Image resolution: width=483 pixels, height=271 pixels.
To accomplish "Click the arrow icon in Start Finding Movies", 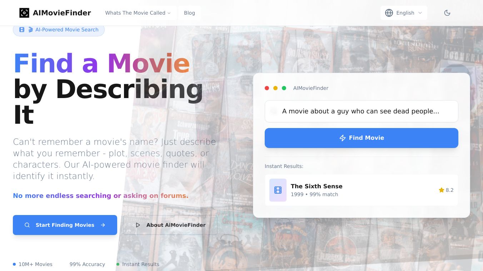I will (103, 225).
